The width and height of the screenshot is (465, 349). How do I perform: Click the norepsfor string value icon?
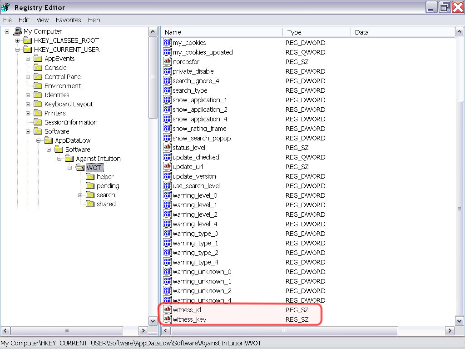(167, 61)
